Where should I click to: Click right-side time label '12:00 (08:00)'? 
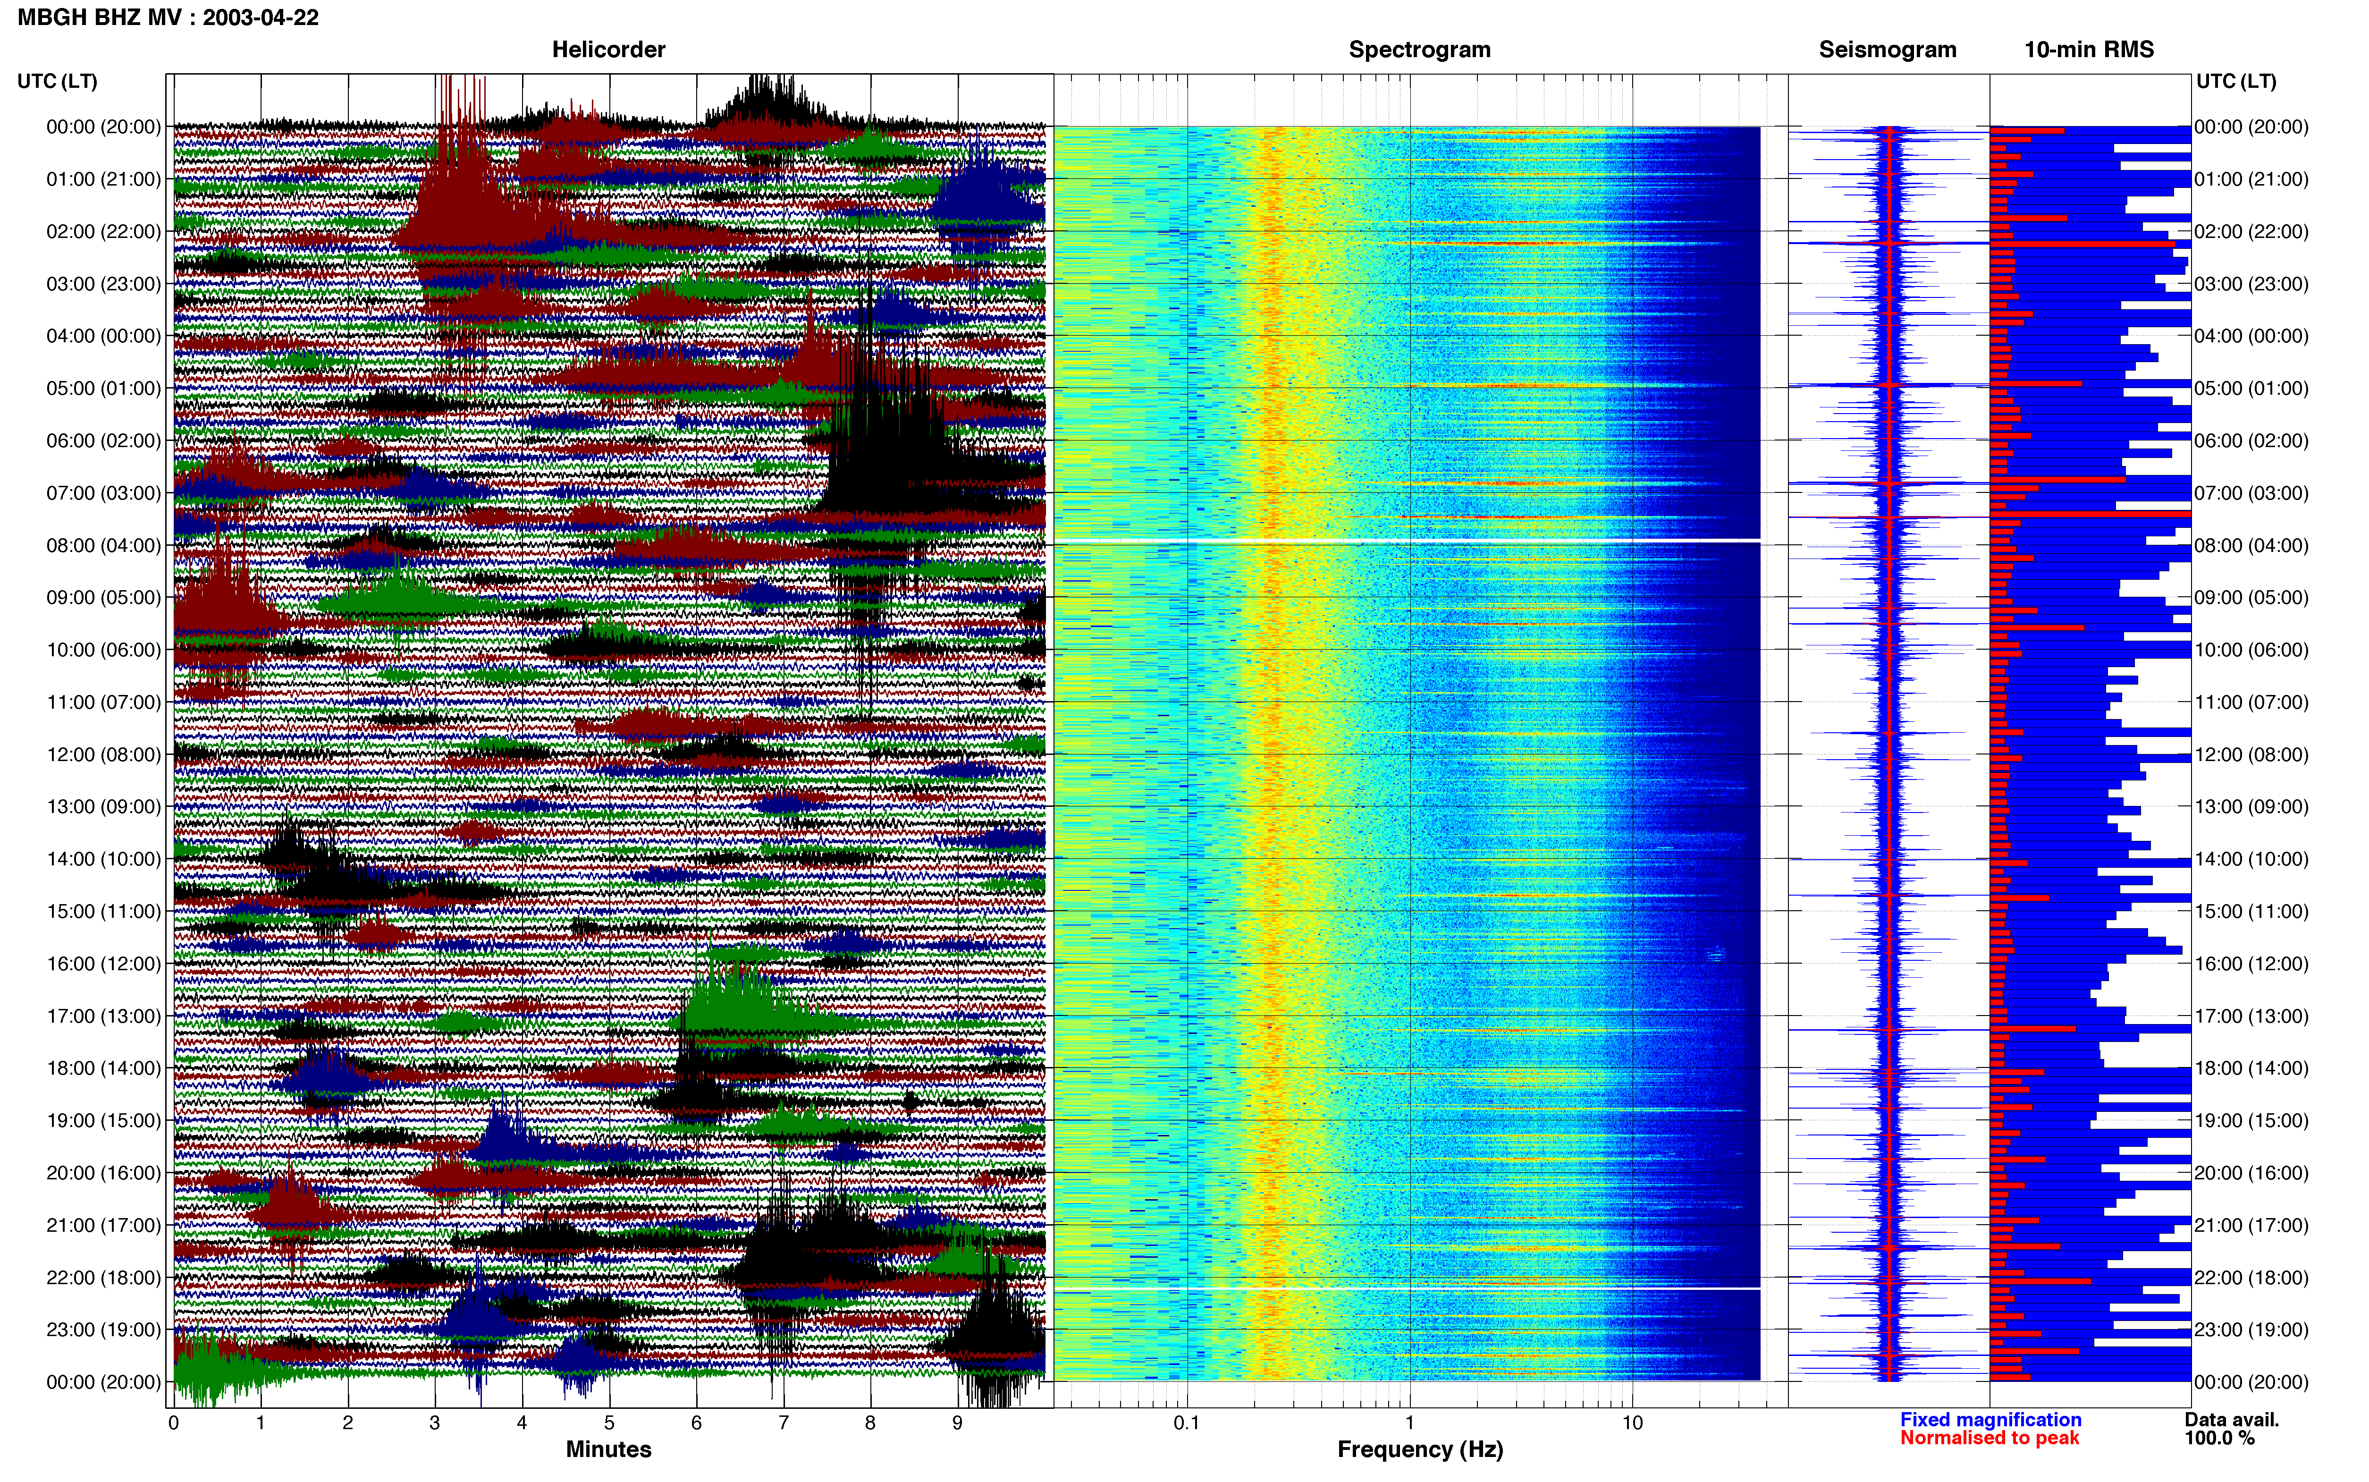(x=2251, y=755)
